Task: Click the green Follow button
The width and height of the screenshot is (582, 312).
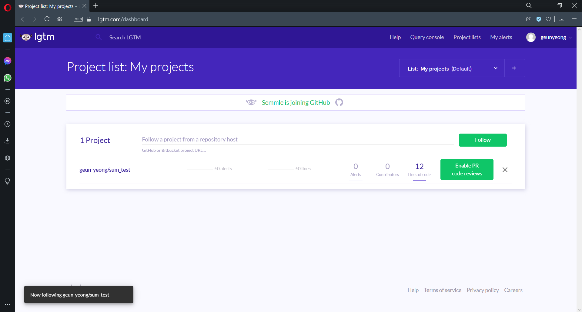Action: point(483,140)
